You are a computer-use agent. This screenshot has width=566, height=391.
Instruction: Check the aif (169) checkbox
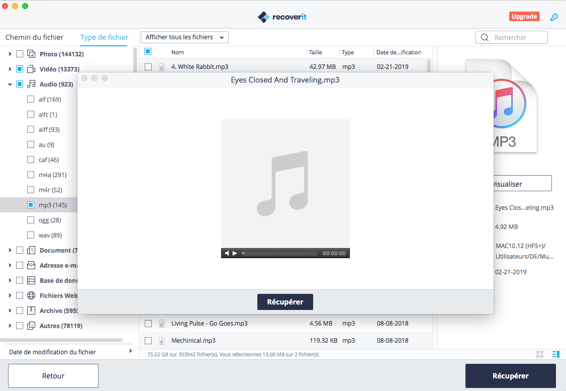click(31, 99)
